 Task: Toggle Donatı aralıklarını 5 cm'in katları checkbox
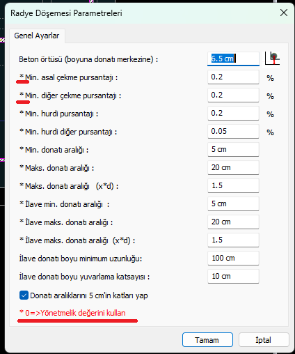point(24,295)
